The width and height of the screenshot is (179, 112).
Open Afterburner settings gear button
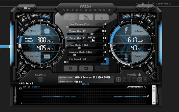pyautogui.click(x=70, y=69)
